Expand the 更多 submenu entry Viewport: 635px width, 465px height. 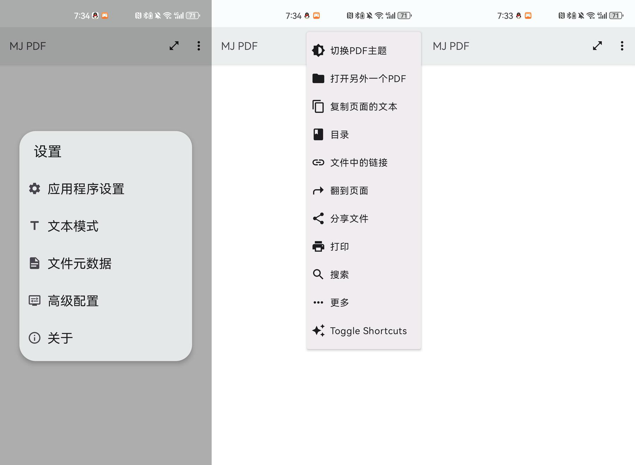[x=364, y=302]
